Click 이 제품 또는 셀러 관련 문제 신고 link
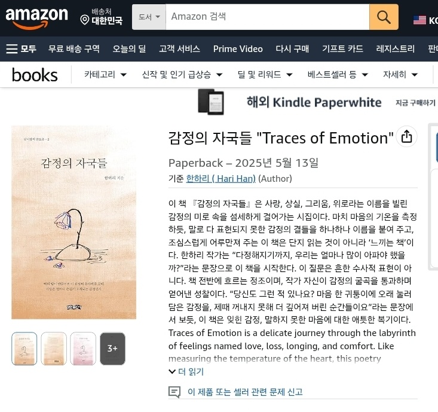The width and height of the screenshot is (438, 412). 245,392
